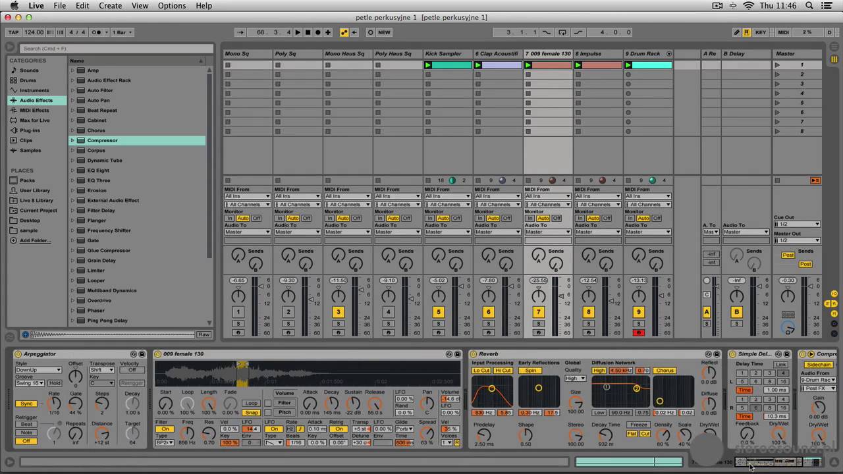The image size is (843, 474).
Task: Open the Groove dropdown showing Swing 16
Action: point(30,383)
